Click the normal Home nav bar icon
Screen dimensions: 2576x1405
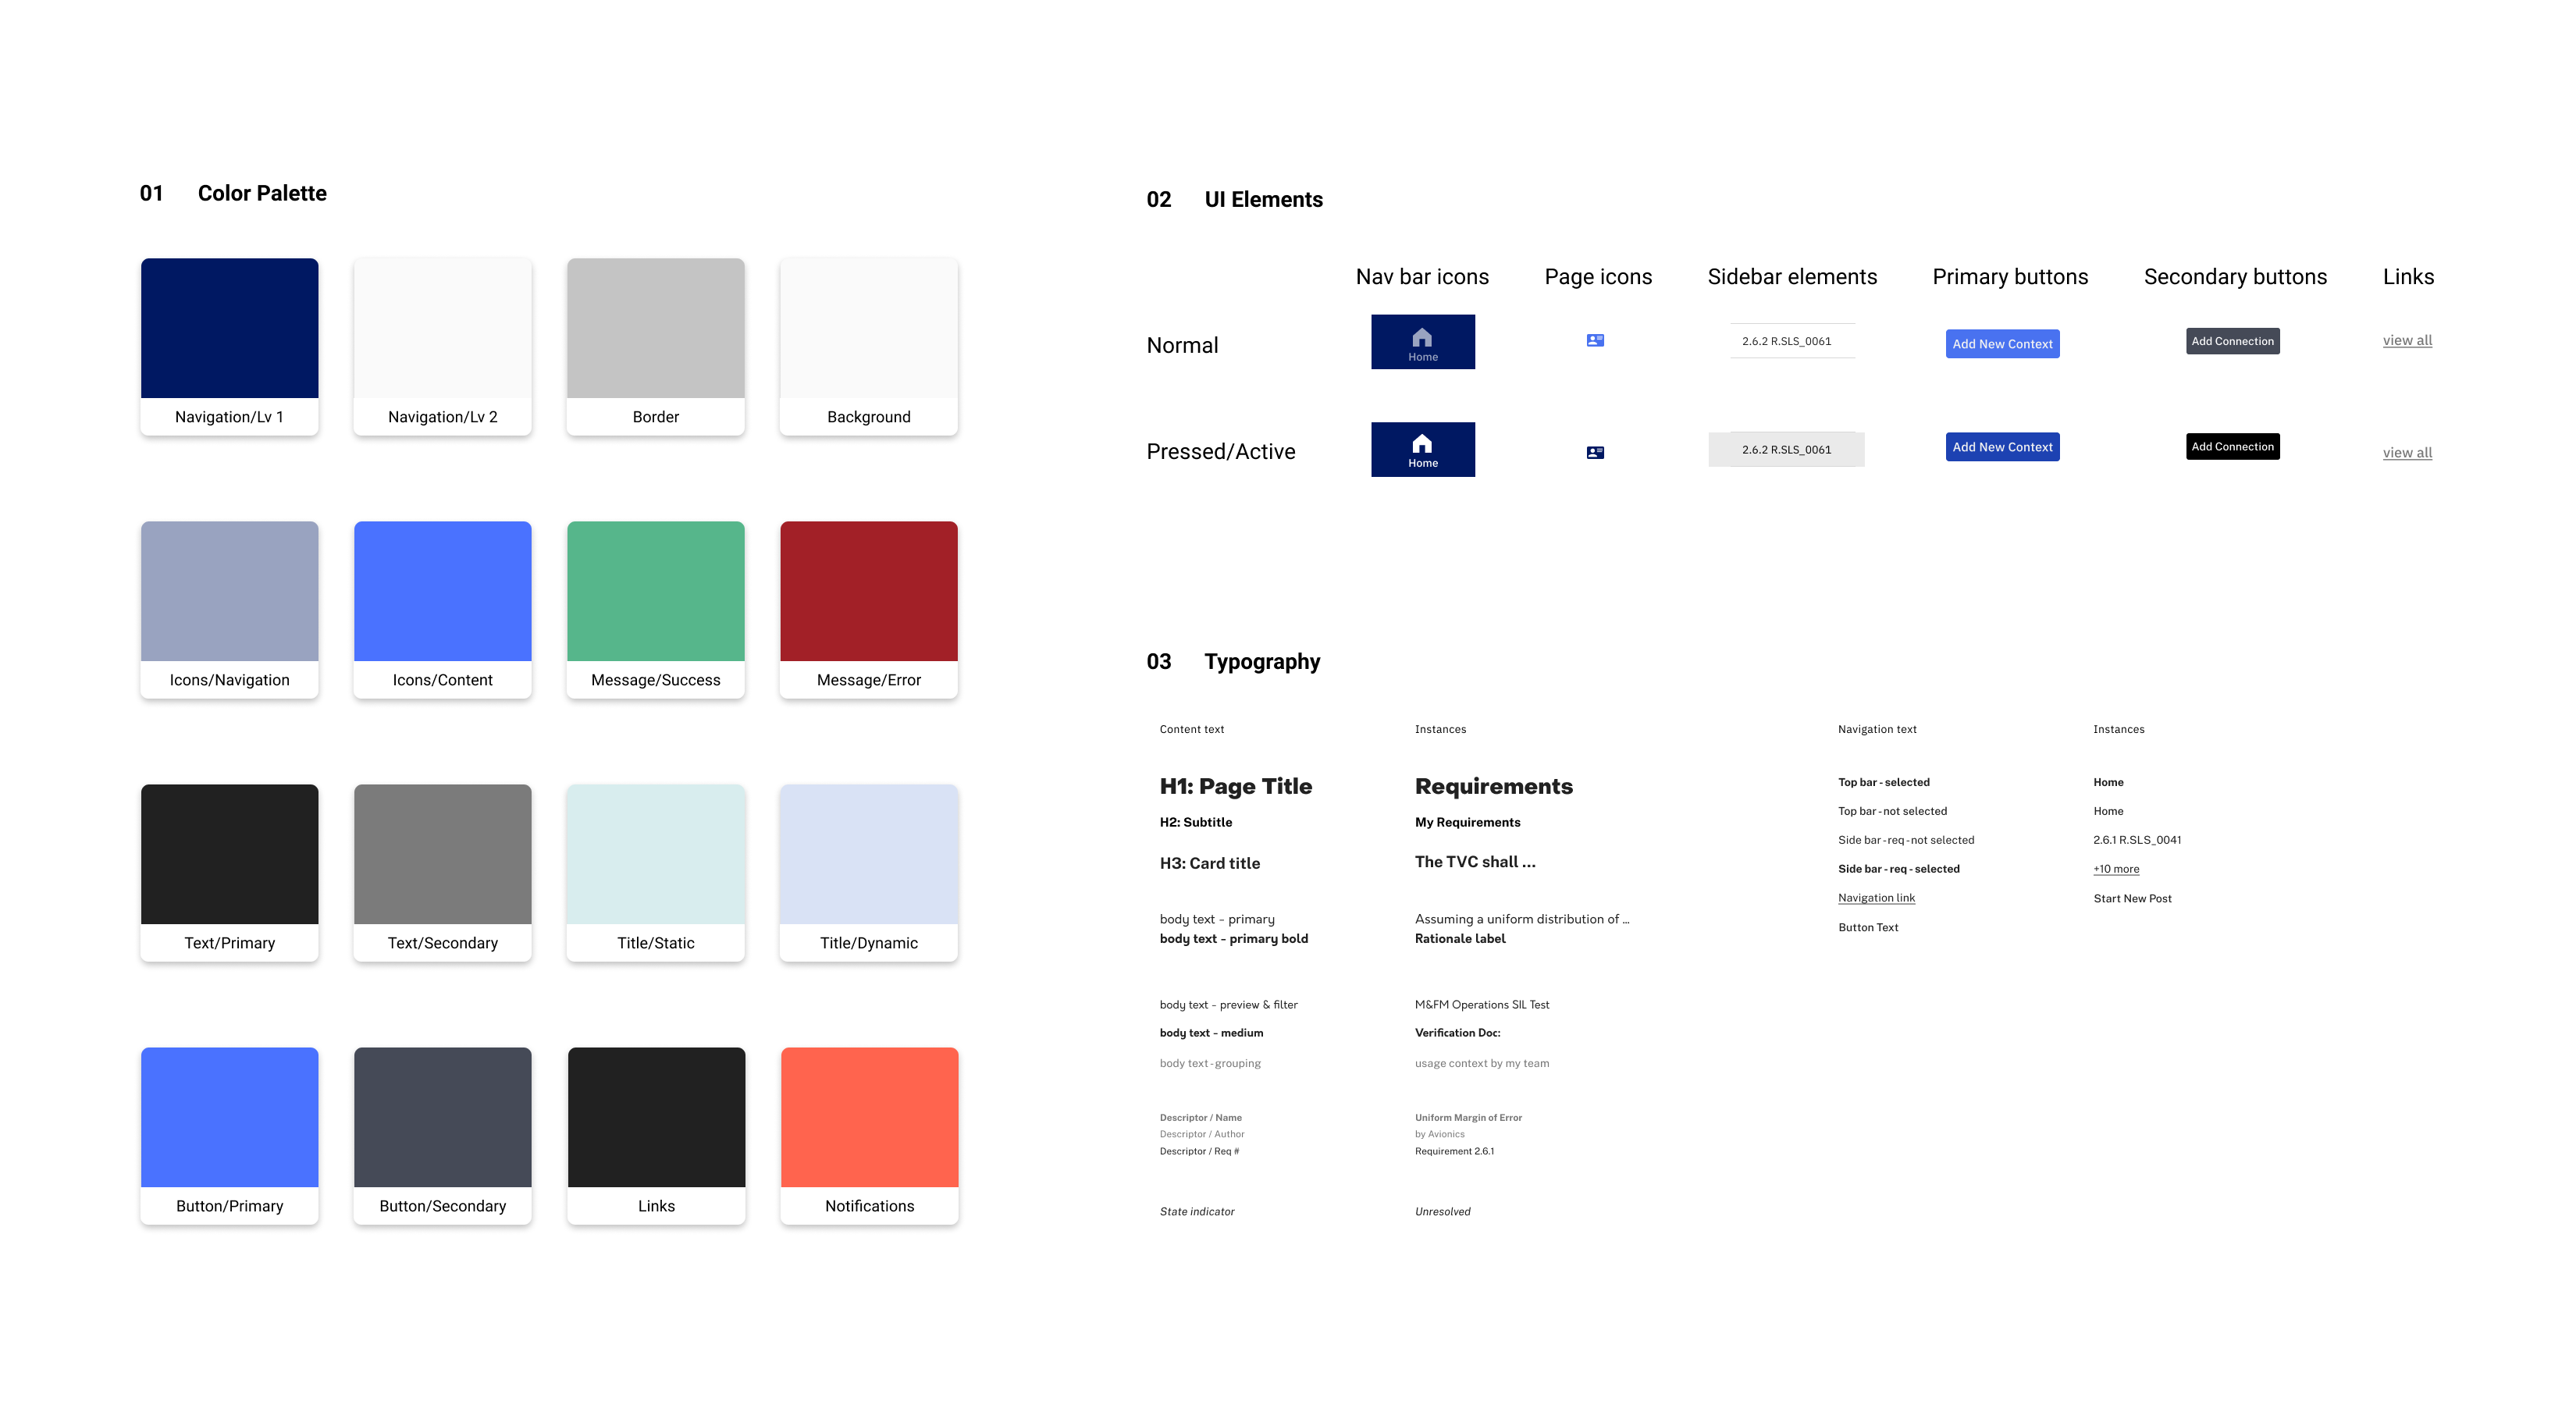point(1422,342)
